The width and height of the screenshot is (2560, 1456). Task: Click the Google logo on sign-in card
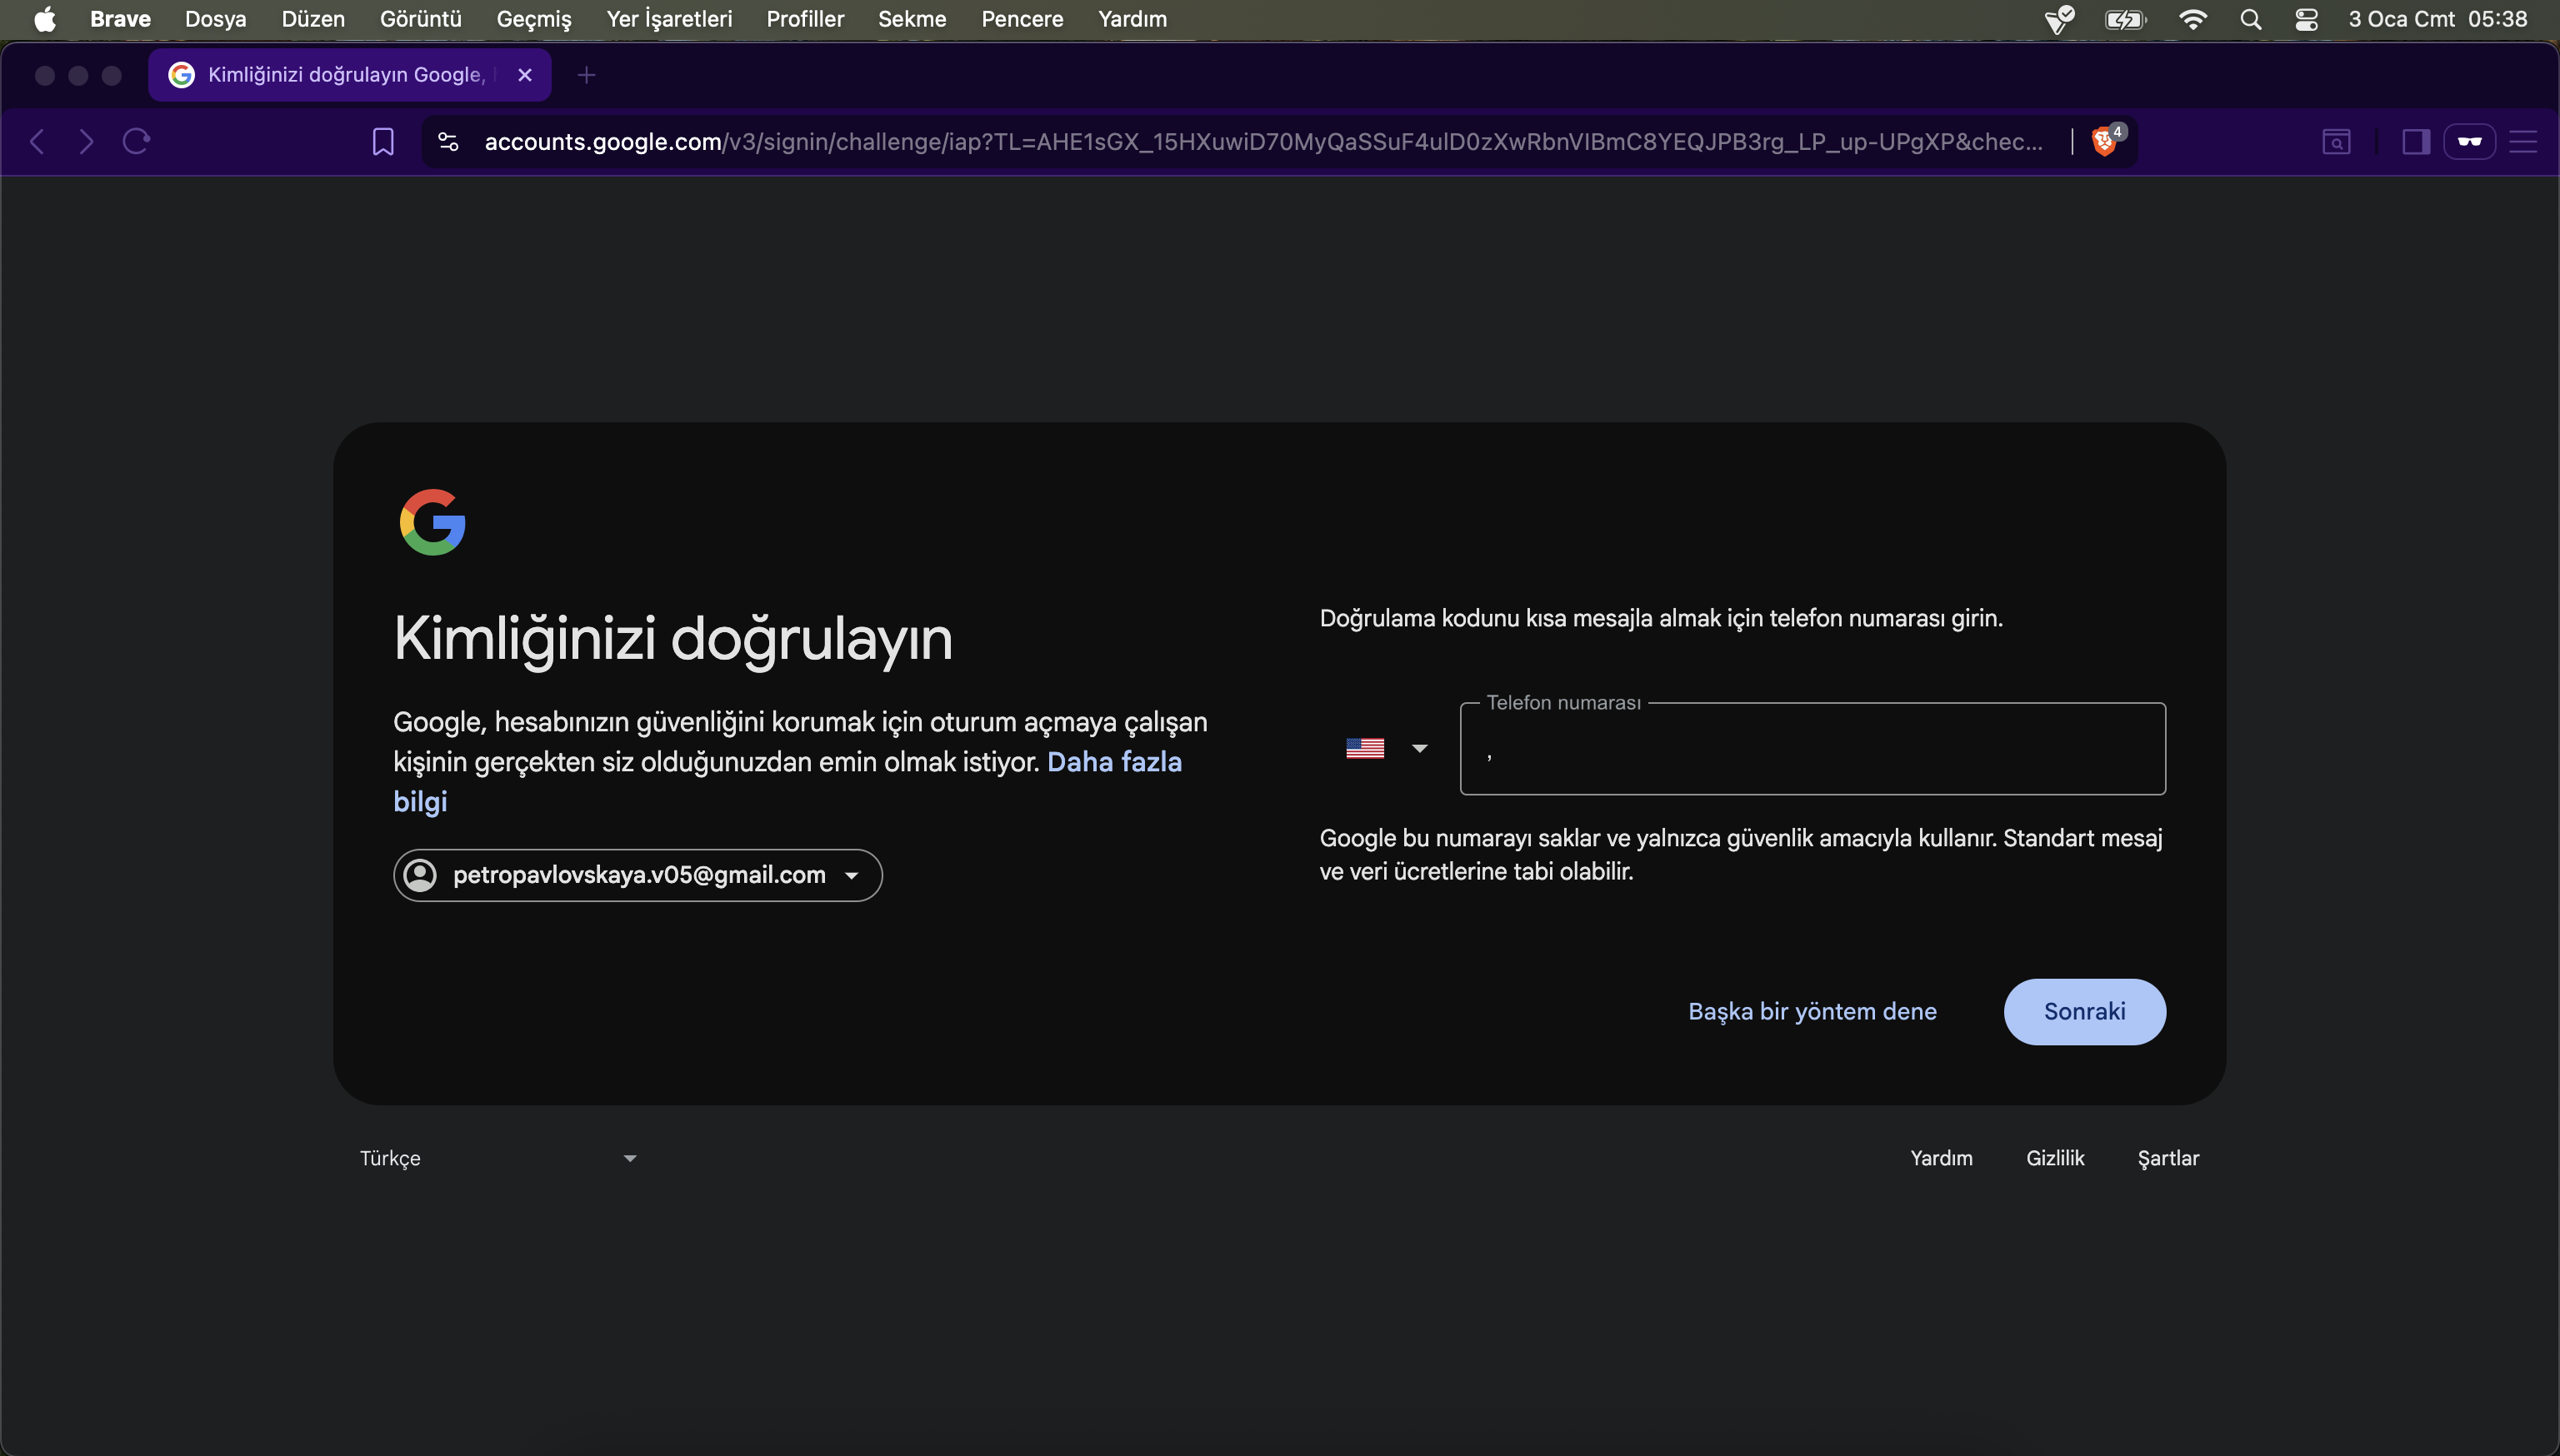coord(432,522)
